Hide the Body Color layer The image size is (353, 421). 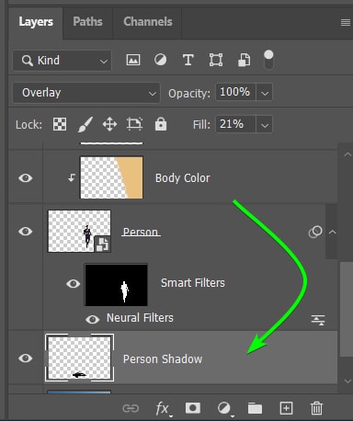[x=26, y=177]
